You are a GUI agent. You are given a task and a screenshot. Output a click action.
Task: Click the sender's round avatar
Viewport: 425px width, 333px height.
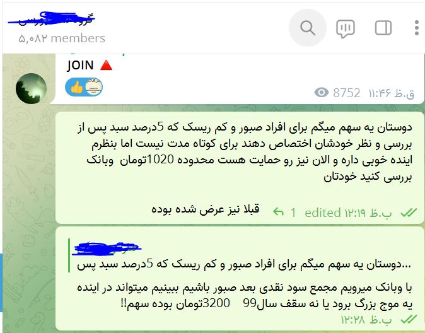pos(31,88)
